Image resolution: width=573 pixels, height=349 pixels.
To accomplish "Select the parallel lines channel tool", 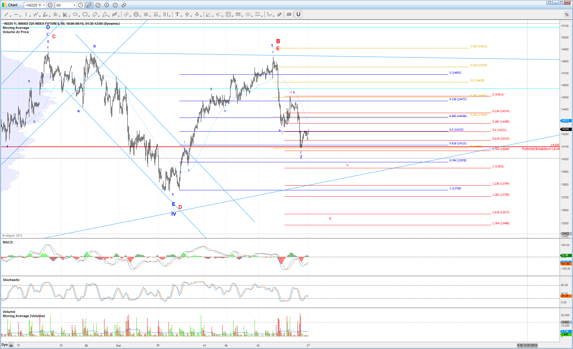I will click(126, 14).
